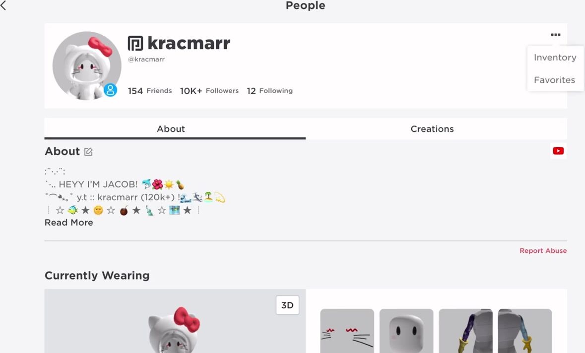
Task: View the 10K+ Followers list
Action: 209,91
